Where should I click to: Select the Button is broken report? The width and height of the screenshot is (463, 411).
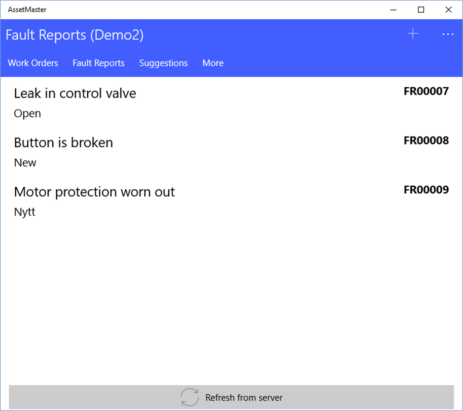63,143
